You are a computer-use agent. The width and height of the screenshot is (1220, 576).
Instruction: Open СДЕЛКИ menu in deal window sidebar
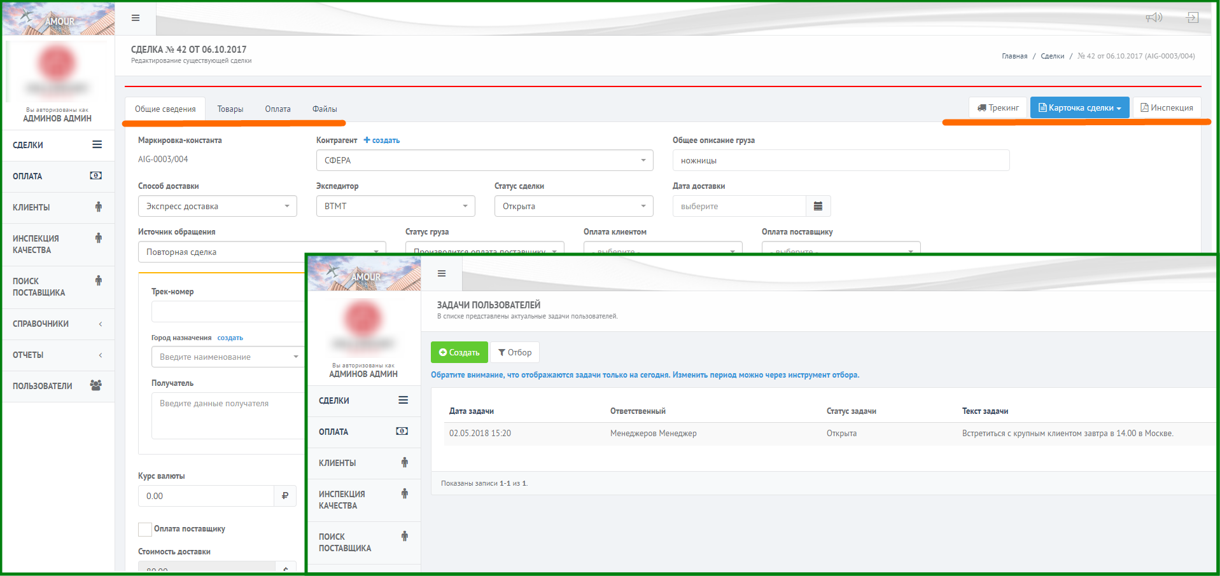(x=59, y=145)
